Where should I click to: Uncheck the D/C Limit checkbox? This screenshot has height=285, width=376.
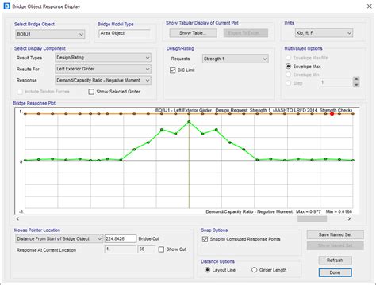point(173,70)
